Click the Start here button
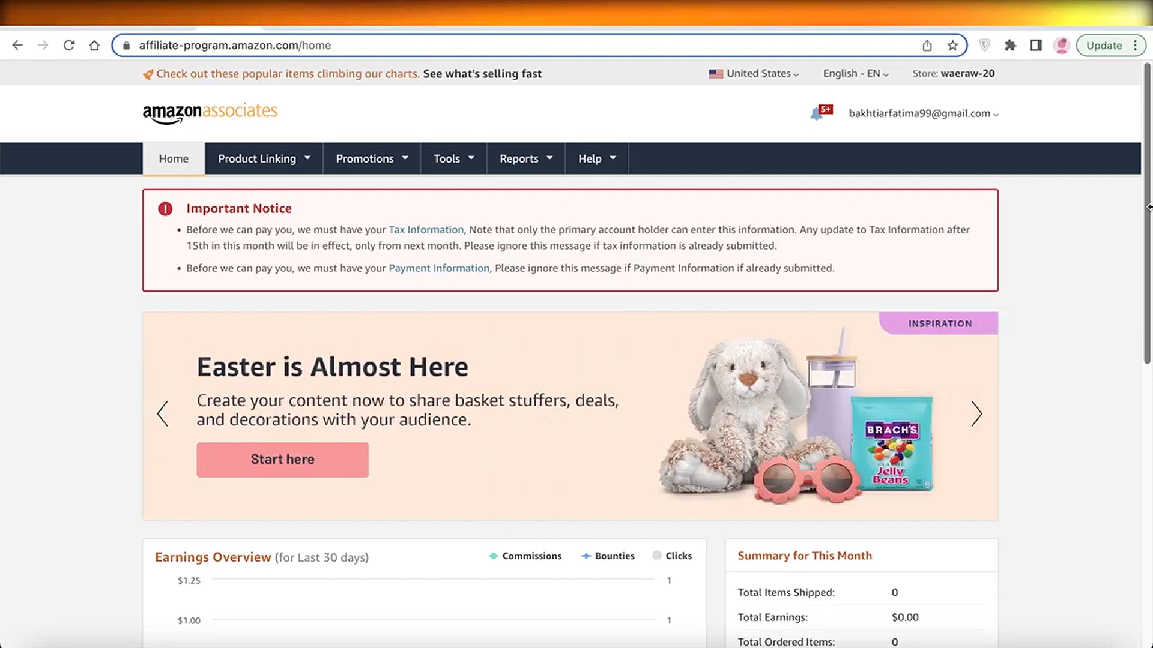The width and height of the screenshot is (1153, 648). pyautogui.click(x=282, y=460)
